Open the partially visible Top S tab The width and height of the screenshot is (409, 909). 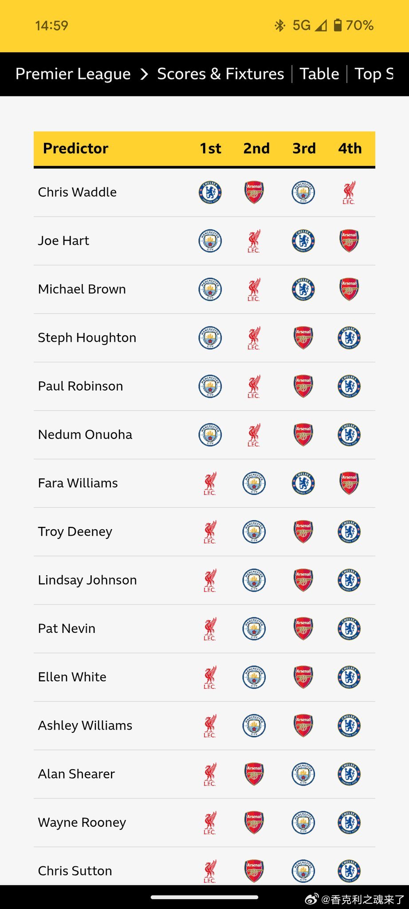pyautogui.click(x=374, y=74)
